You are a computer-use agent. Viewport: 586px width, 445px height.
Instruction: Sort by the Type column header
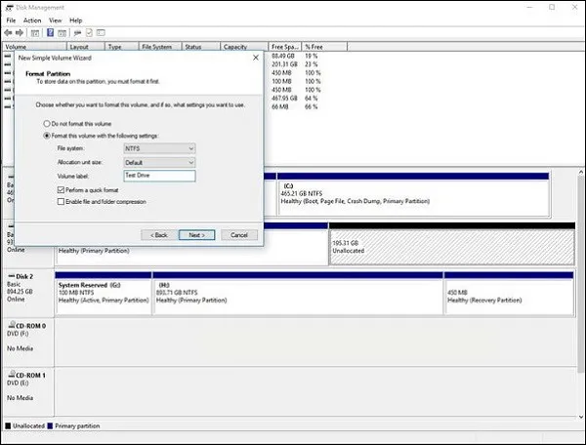(121, 47)
